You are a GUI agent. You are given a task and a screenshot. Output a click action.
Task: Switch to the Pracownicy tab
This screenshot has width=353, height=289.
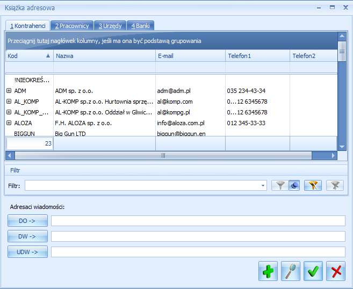72,25
